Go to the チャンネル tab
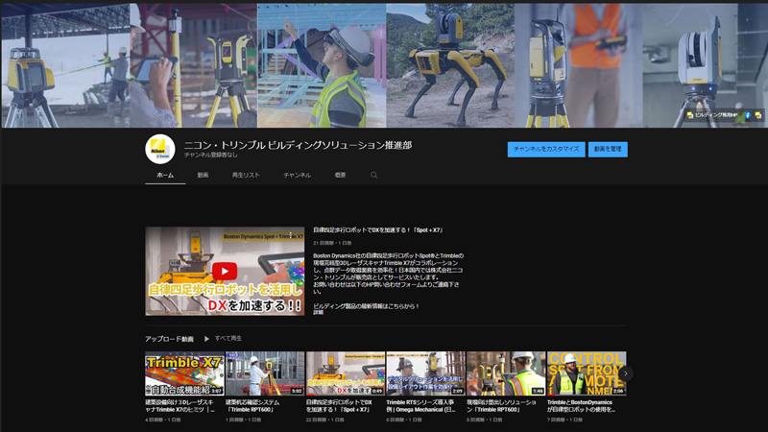 298,175
